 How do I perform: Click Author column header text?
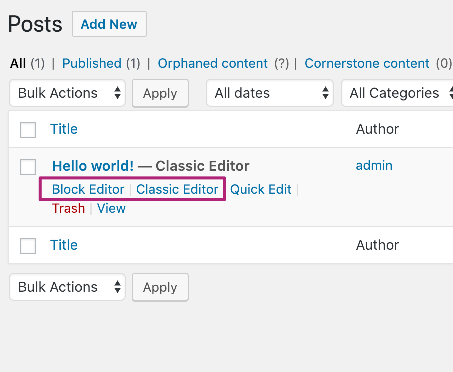377,129
